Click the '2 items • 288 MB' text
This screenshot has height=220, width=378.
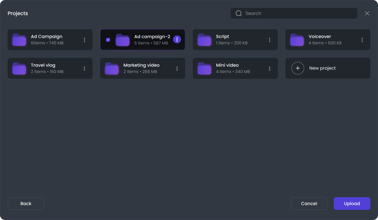point(140,71)
